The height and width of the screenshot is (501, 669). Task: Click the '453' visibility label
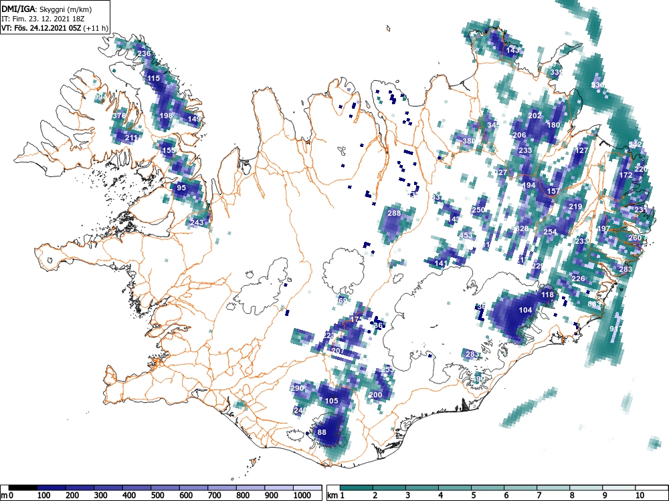[x=466, y=235]
